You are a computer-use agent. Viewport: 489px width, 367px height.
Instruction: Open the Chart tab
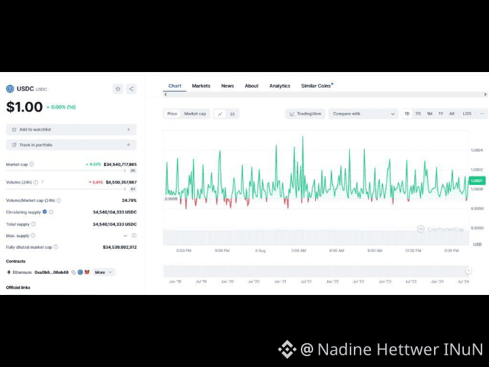coord(175,86)
